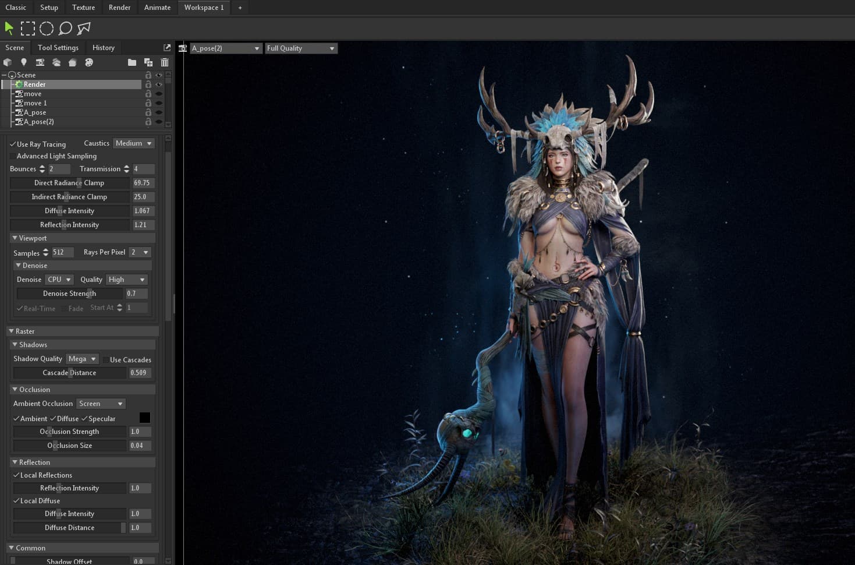
Task: Enable Advanced Light Sampling
Action: (13, 156)
